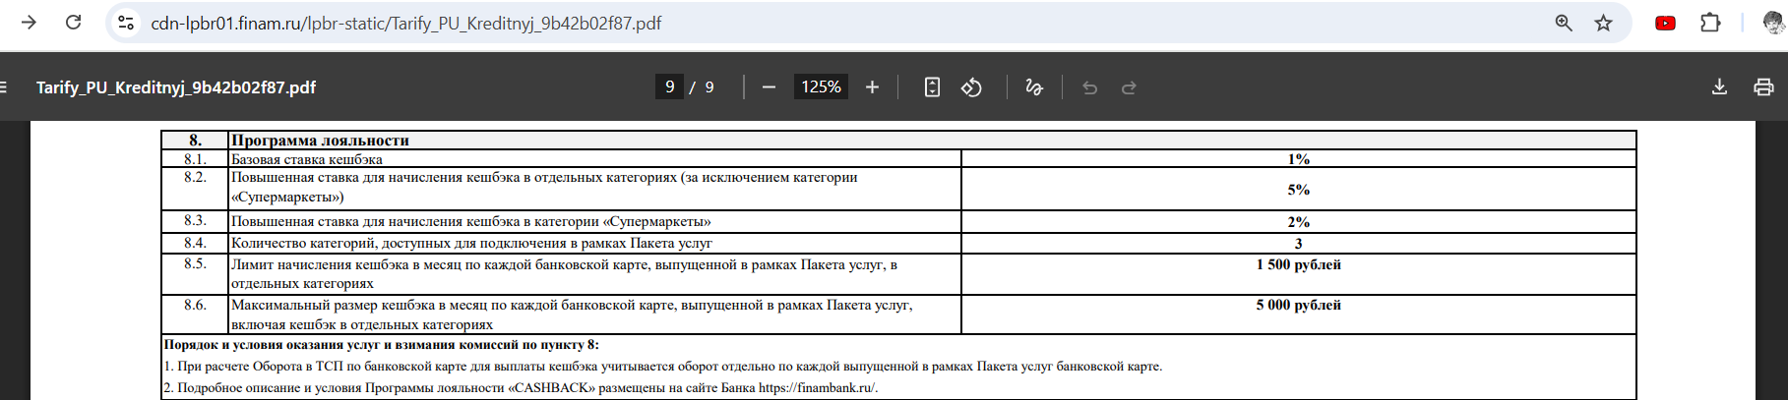Open the red YouTube extension icon
1788x400 pixels.
click(1665, 23)
